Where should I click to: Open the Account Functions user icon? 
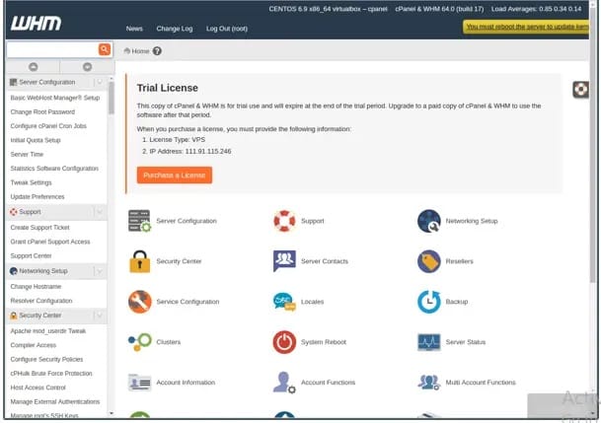click(x=284, y=382)
